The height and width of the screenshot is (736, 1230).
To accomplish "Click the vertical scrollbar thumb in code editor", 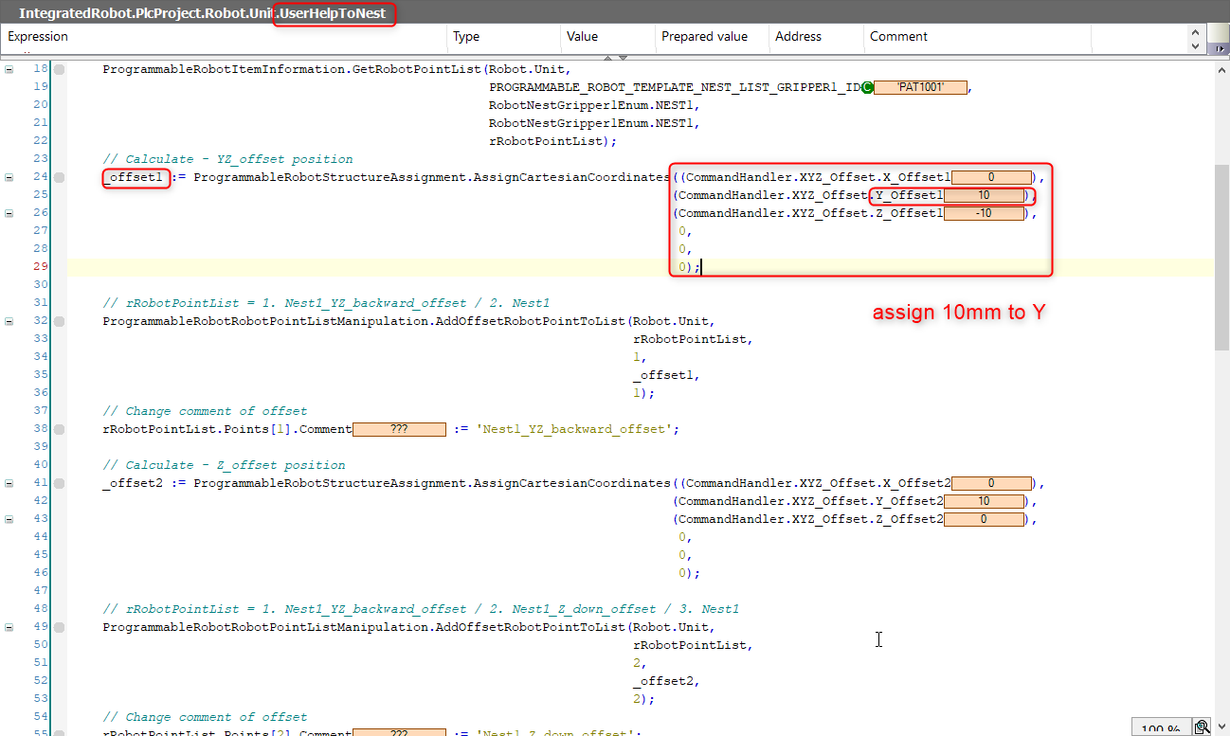I will (1221, 256).
